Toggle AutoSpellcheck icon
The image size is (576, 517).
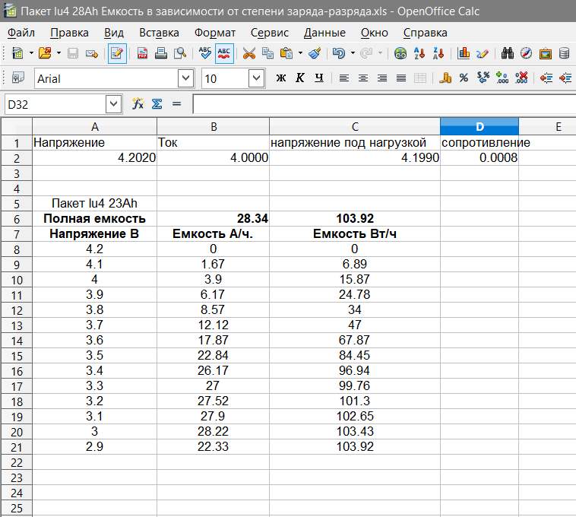coord(224,54)
